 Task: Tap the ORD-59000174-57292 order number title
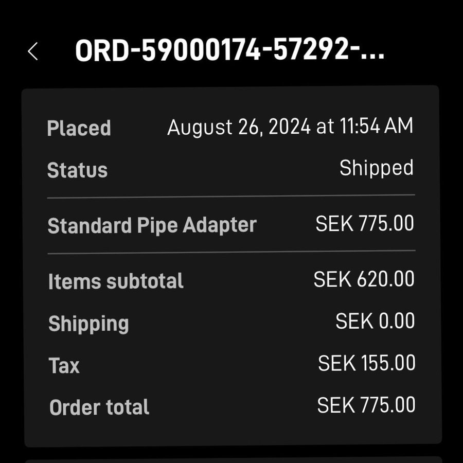coord(229,50)
